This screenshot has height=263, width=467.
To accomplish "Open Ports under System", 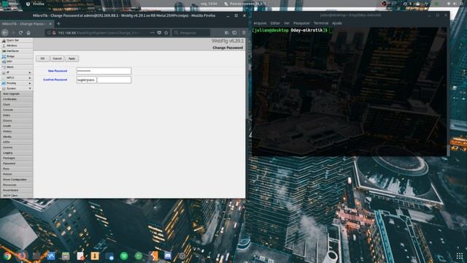I will click(x=17, y=169).
